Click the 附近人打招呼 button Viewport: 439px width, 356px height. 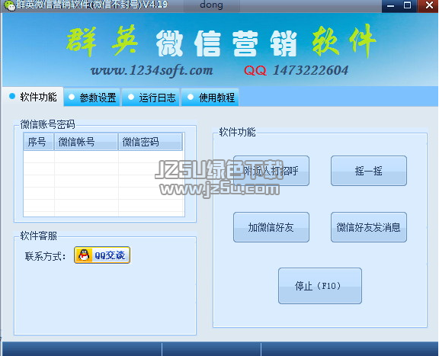pos(271,171)
